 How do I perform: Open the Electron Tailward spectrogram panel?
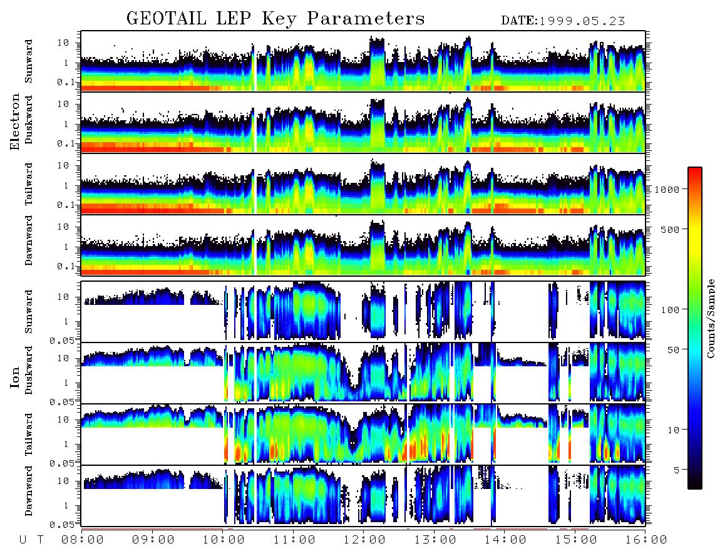(363, 184)
